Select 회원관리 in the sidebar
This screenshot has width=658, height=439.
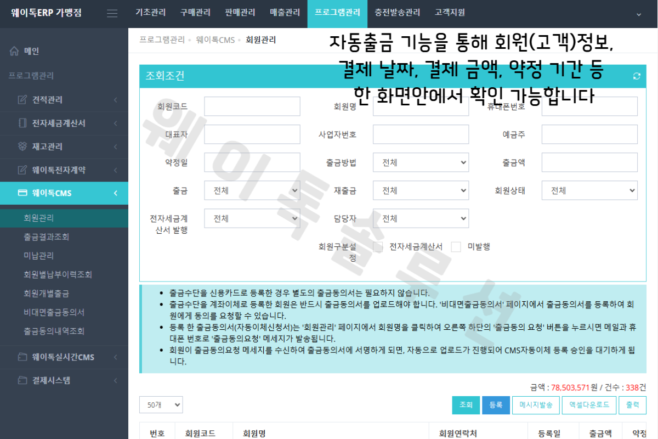click(x=64, y=218)
